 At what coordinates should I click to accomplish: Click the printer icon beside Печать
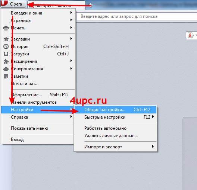6,28
